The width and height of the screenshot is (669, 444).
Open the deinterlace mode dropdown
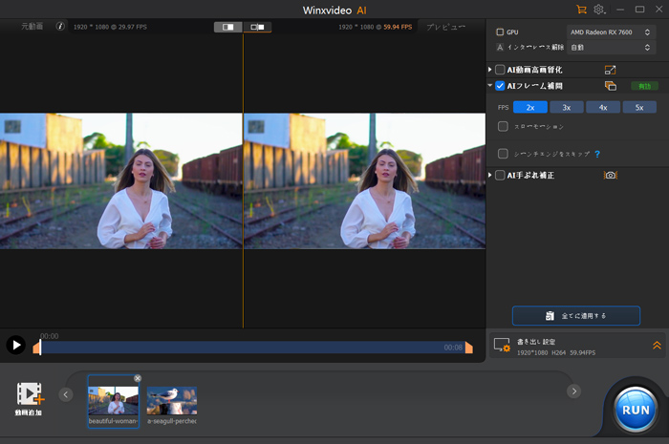tap(611, 48)
